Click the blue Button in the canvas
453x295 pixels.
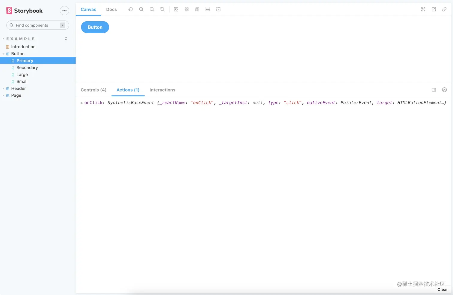[x=95, y=27]
